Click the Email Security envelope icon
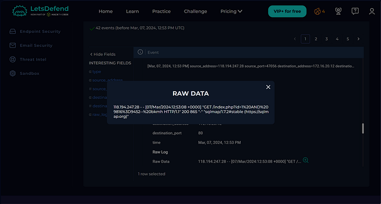381x204 pixels. (13, 45)
